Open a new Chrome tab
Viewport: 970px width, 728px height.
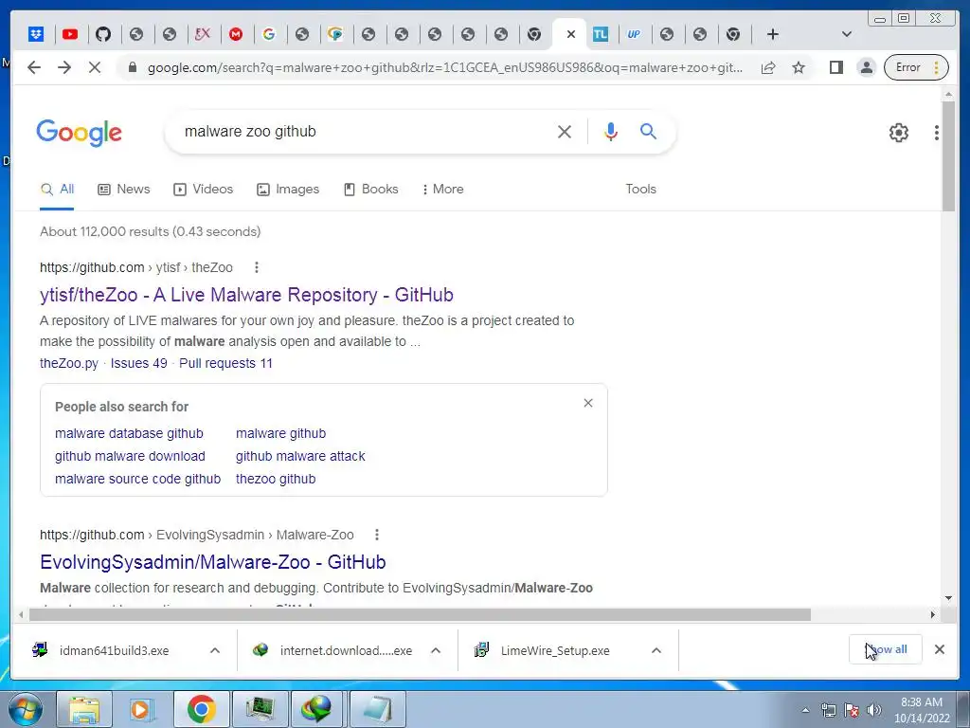tap(772, 35)
